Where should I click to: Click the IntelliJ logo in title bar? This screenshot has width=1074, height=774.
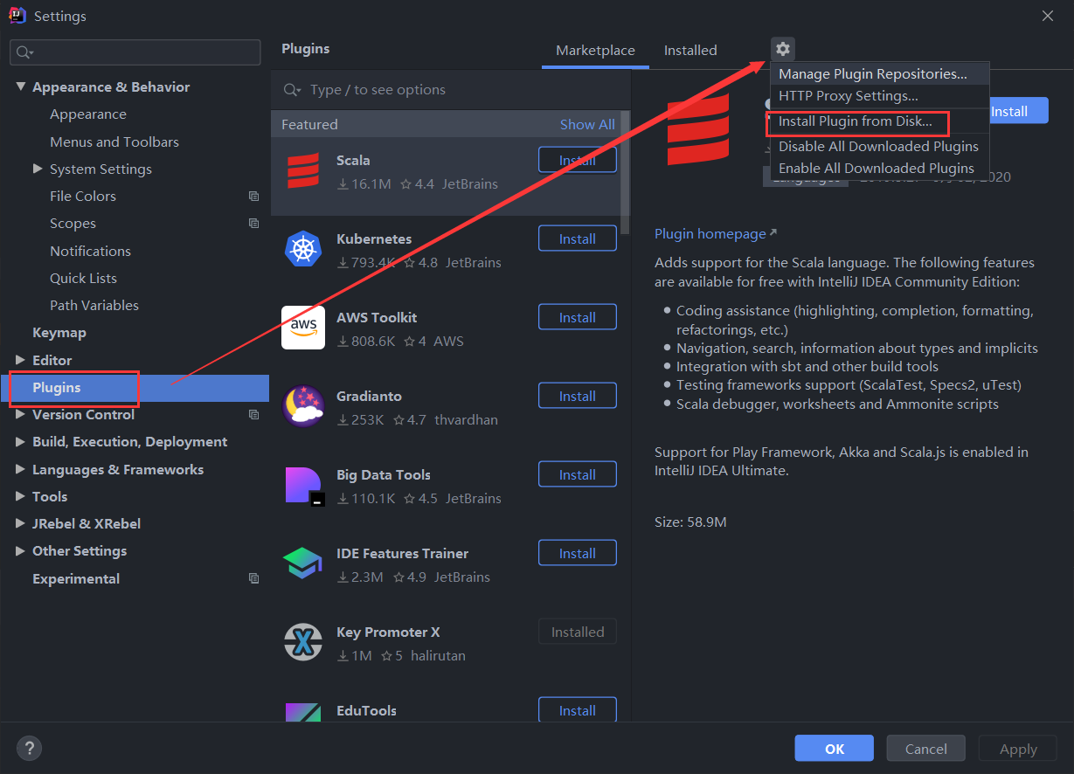pos(17,16)
